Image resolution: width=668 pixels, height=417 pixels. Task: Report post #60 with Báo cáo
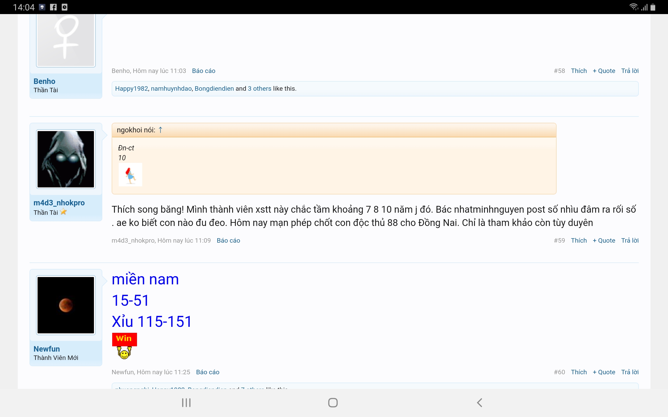tap(208, 372)
